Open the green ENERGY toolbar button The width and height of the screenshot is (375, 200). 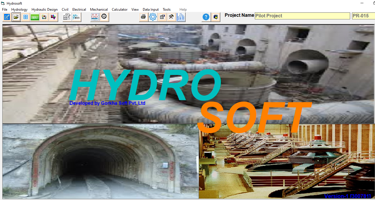pos(35,17)
